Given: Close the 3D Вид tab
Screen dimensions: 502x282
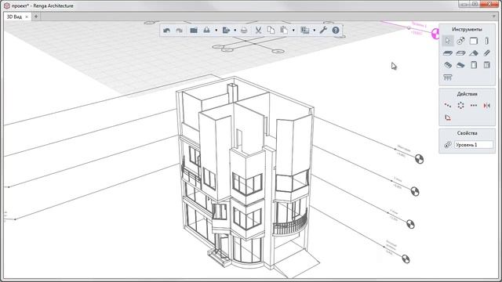Looking at the screenshot, I should pyautogui.click(x=27, y=16).
